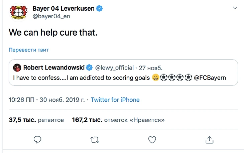244x153 pixels.
Task: Open the @bayer04_en handle
Action: coord(51,16)
